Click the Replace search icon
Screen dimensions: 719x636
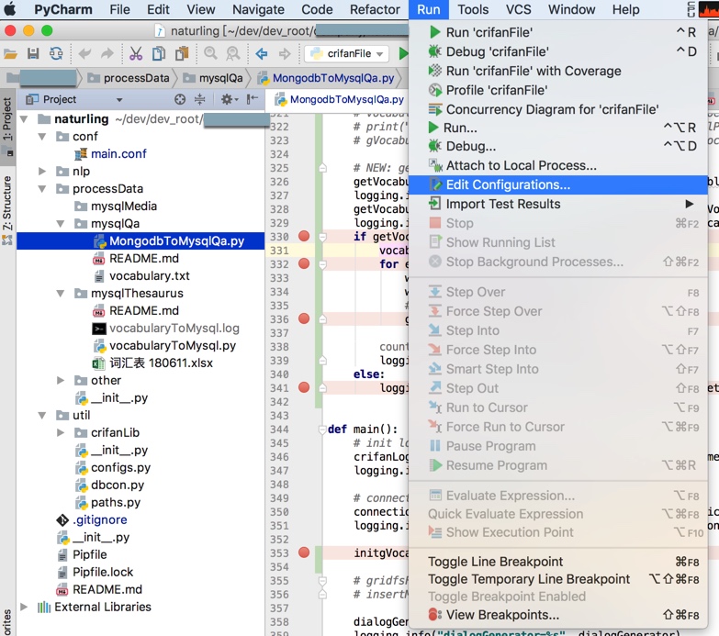[x=233, y=54]
